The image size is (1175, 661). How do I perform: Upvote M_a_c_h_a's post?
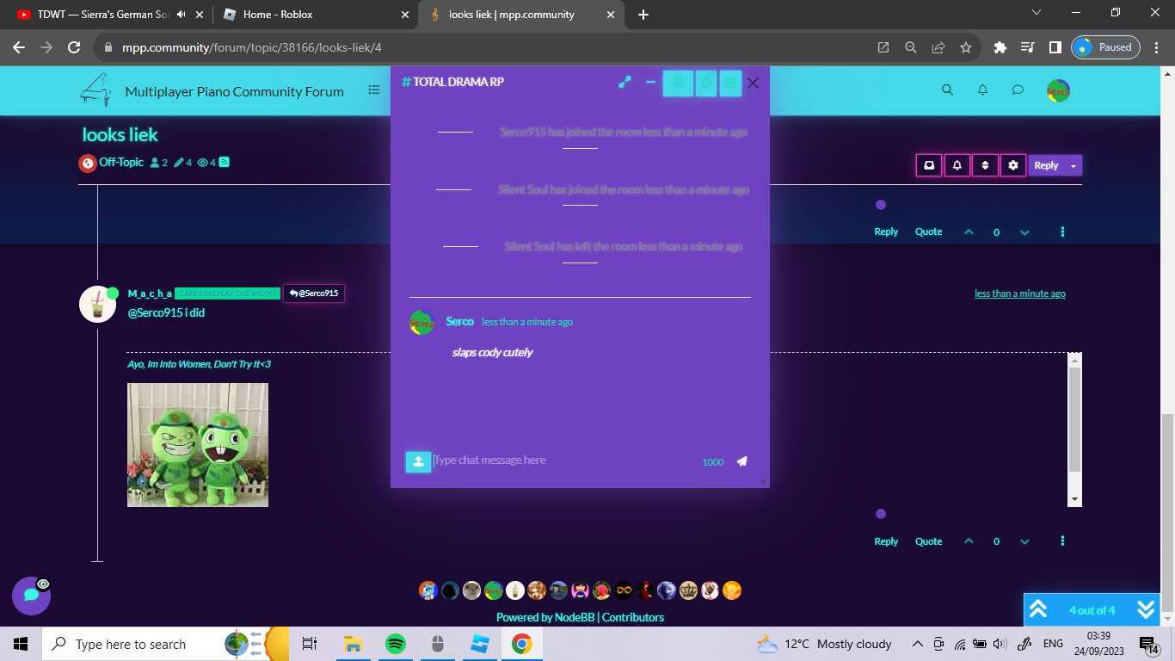point(969,541)
